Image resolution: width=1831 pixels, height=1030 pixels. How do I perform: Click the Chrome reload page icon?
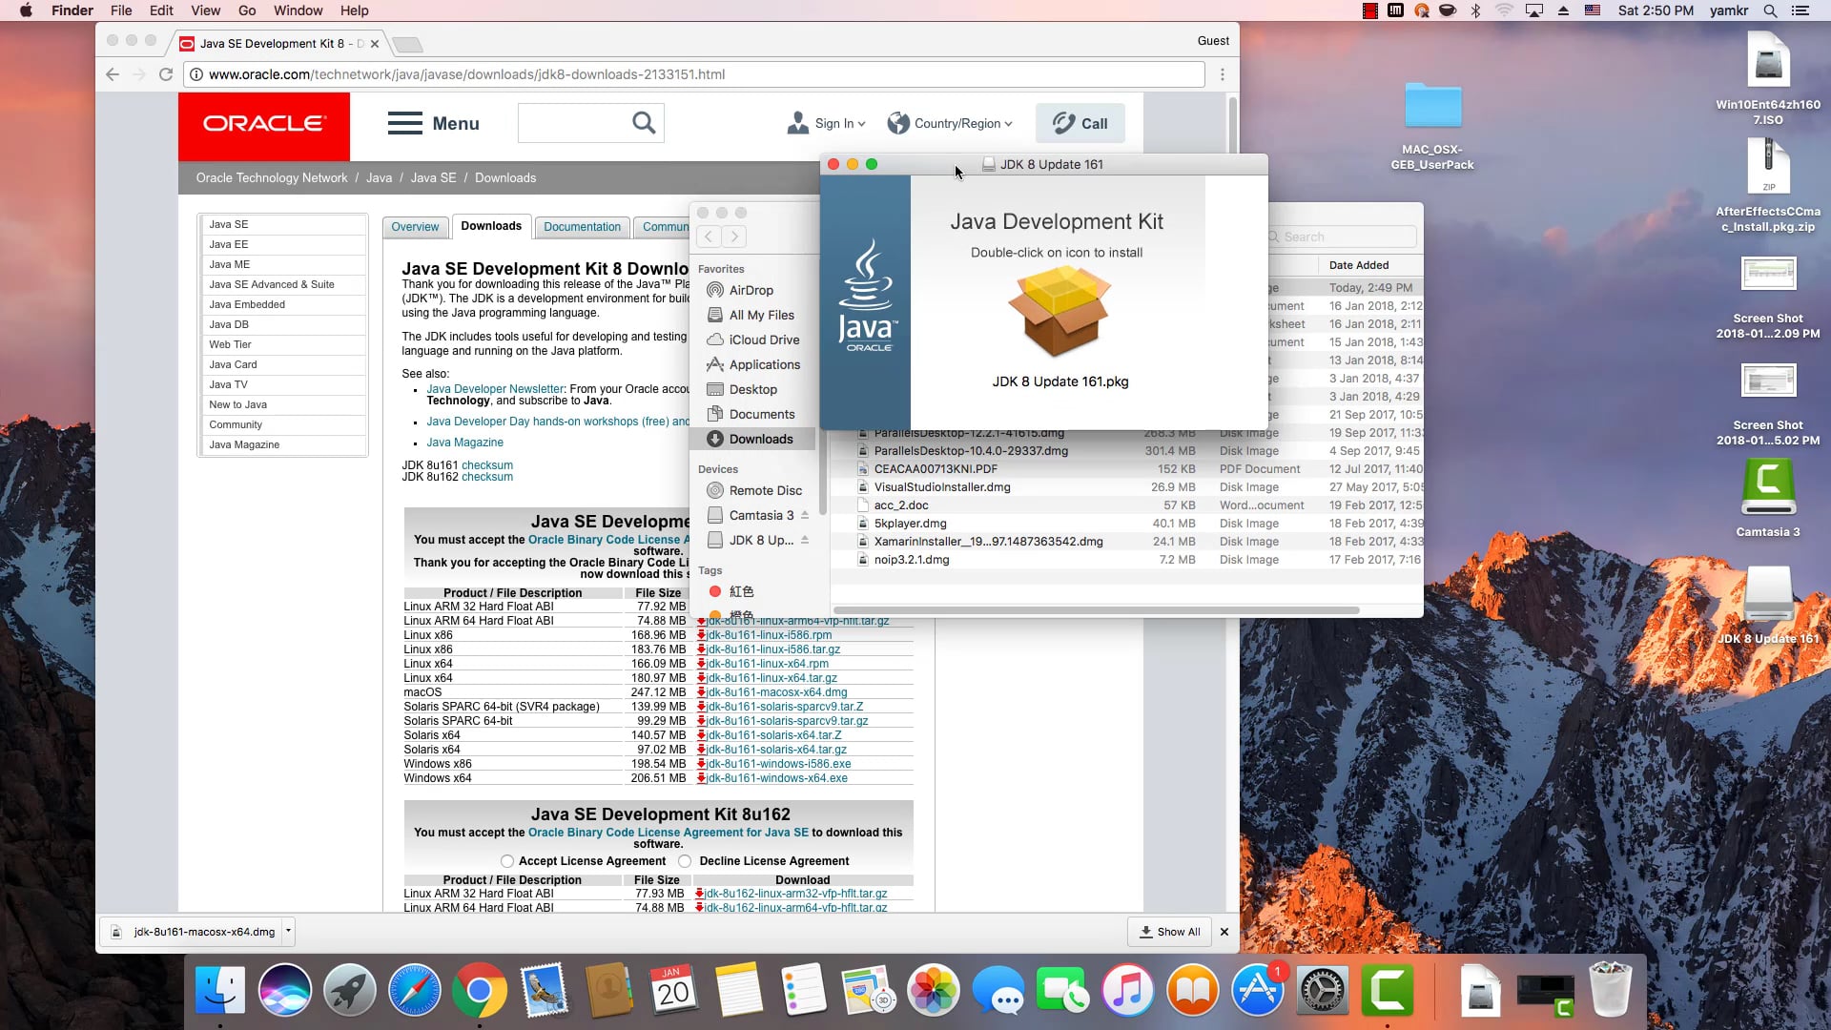pyautogui.click(x=166, y=74)
